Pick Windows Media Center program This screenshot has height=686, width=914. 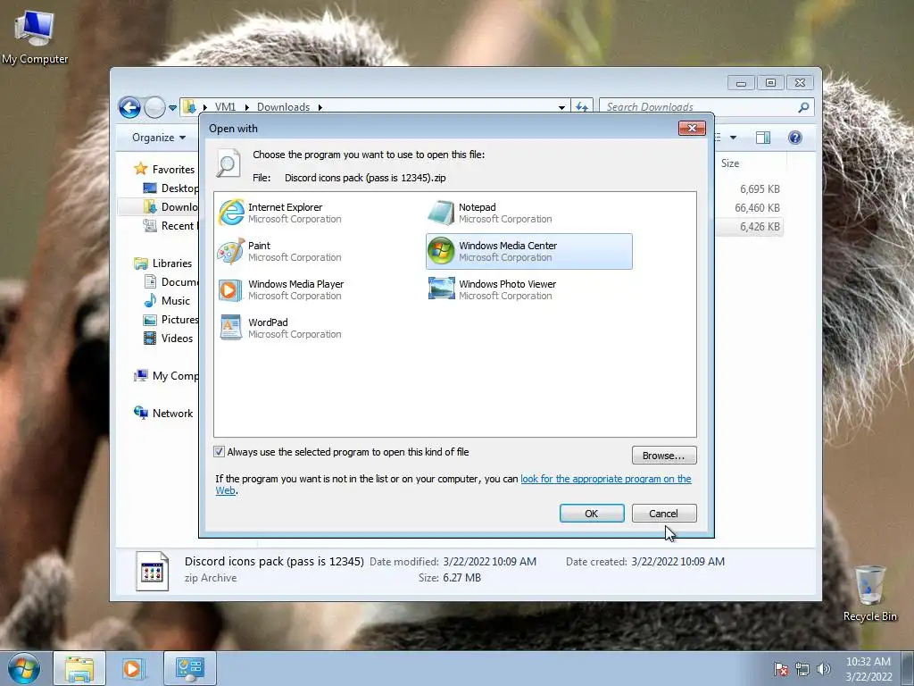528,251
